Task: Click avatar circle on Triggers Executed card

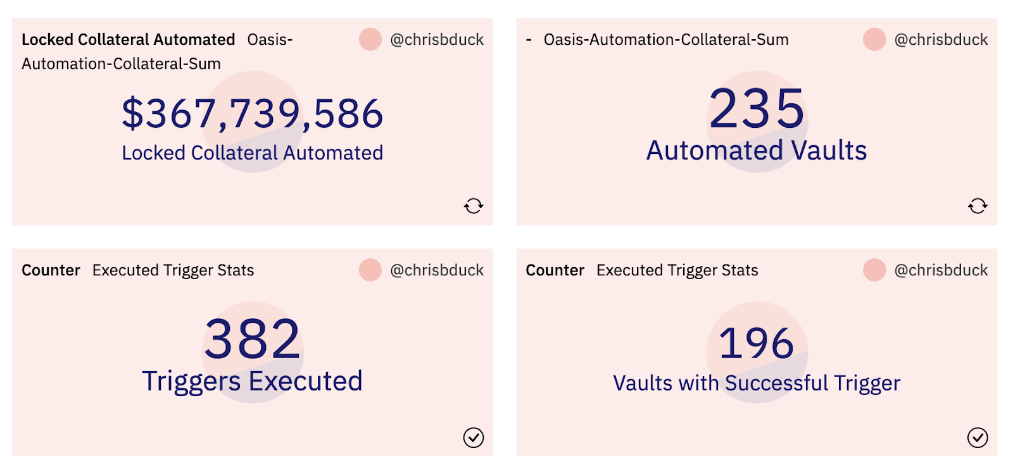Action: [370, 270]
